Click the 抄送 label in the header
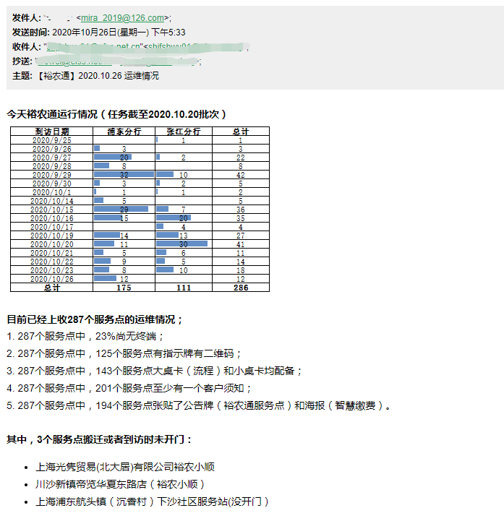Viewport: 504px width, 521px height. click(x=22, y=61)
